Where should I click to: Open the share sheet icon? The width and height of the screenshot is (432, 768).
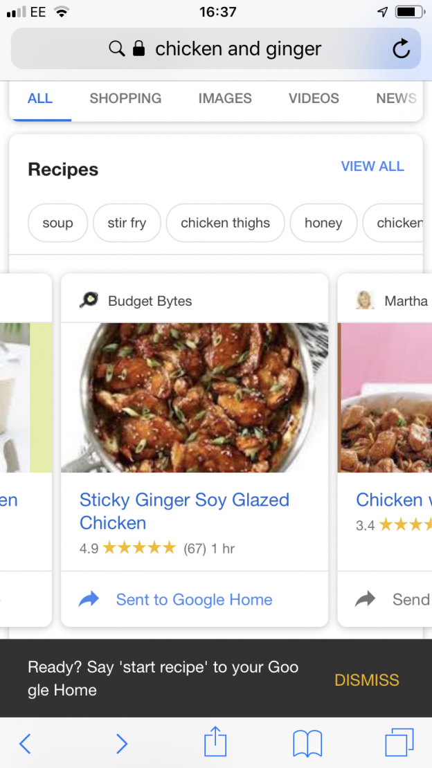(x=215, y=742)
